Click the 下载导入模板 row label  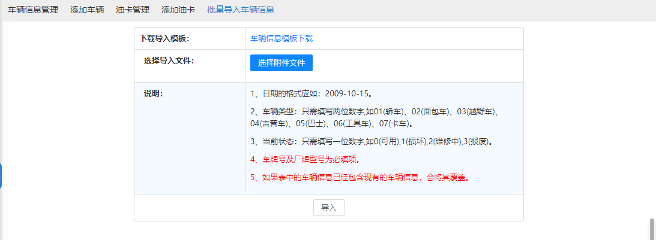click(x=164, y=38)
